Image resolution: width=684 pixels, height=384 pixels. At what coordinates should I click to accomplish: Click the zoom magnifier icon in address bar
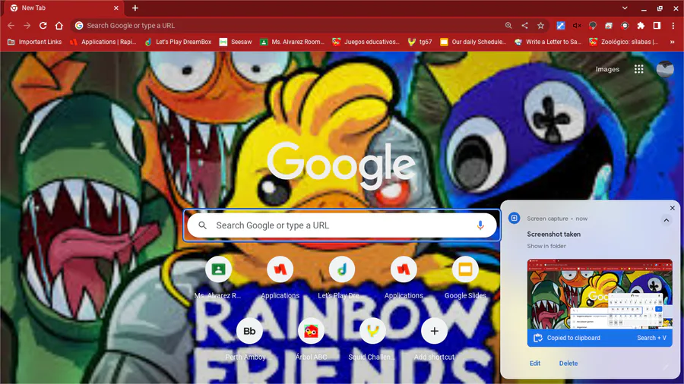pos(508,26)
